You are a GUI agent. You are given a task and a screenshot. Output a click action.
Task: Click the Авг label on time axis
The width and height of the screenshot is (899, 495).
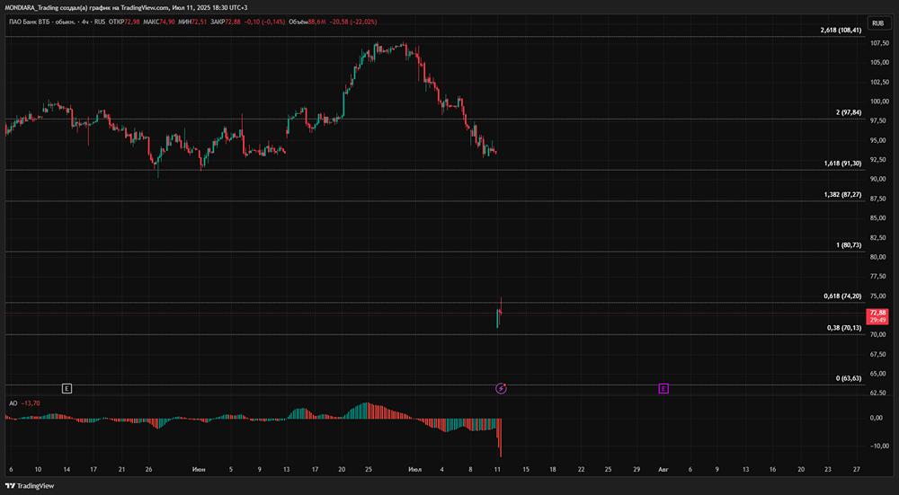(663, 470)
